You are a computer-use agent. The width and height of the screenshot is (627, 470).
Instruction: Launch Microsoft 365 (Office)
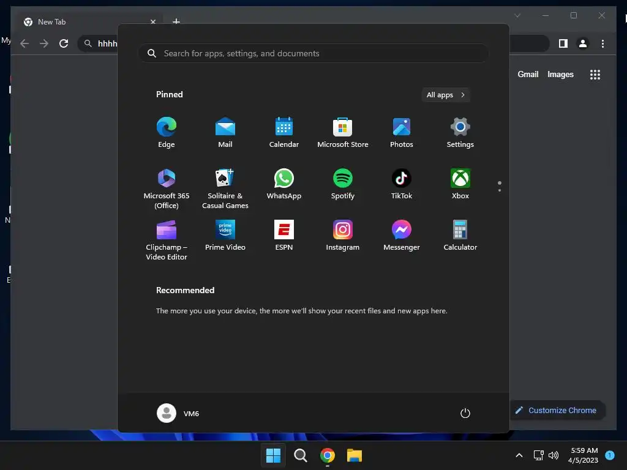[x=167, y=189]
